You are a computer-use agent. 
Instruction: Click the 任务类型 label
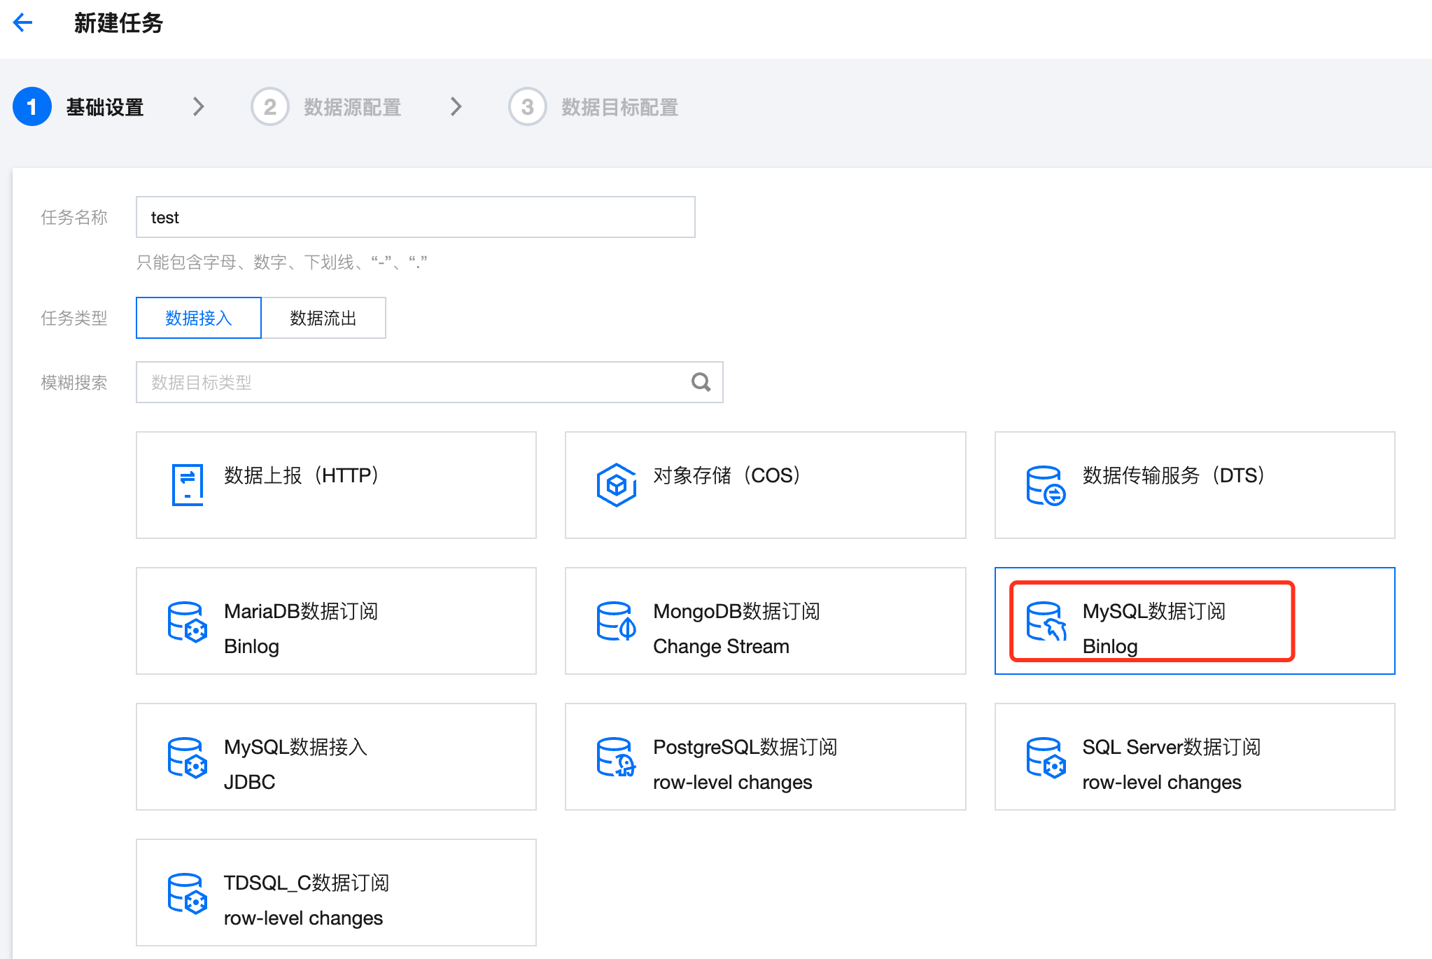click(x=74, y=318)
